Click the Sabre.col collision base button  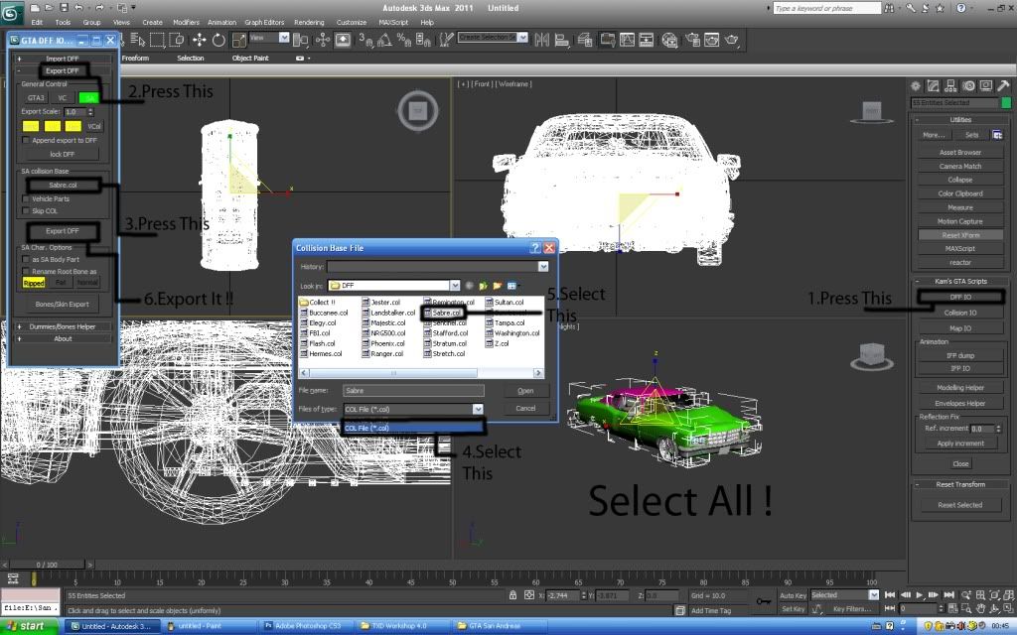(x=63, y=186)
